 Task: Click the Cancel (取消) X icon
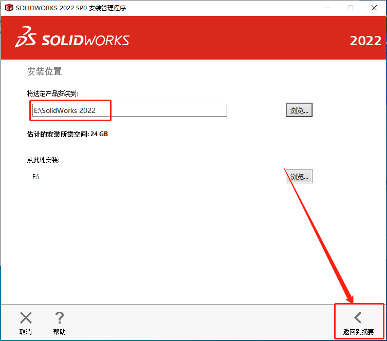[x=26, y=317]
